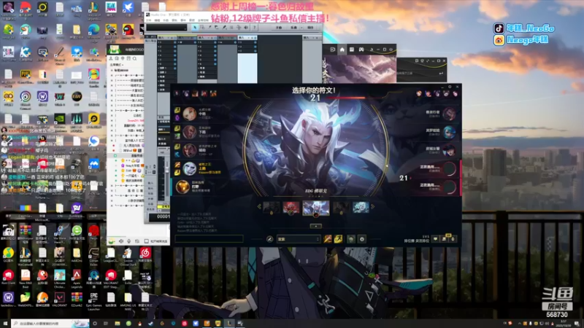The width and height of the screenshot is (584, 328).
Task: Select the first teammate portrait in the lineup
Action: (x=189, y=114)
